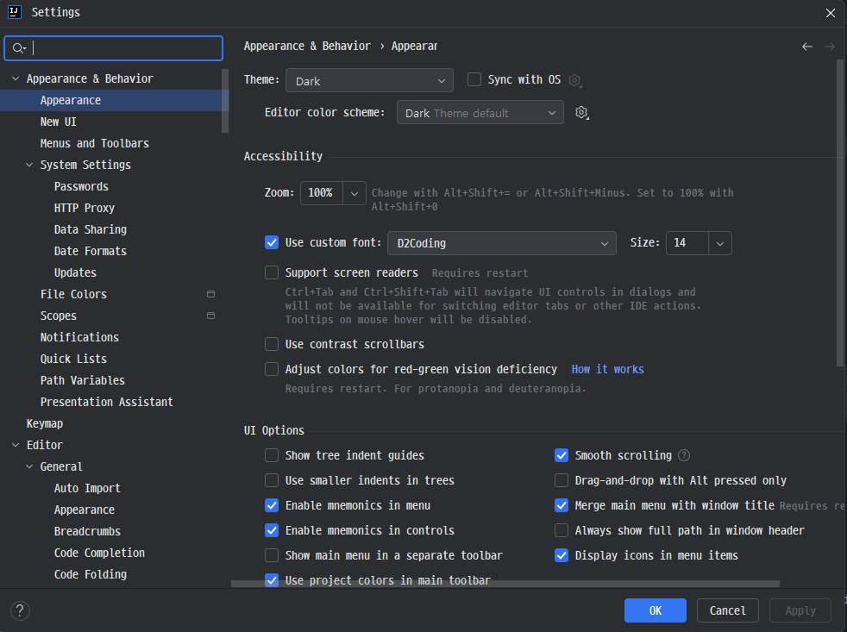
Task: Go back with the left arrow
Action: point(807,47)
